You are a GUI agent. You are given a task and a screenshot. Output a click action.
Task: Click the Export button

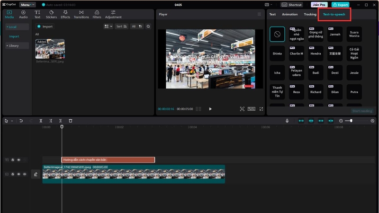pos(340,5)
